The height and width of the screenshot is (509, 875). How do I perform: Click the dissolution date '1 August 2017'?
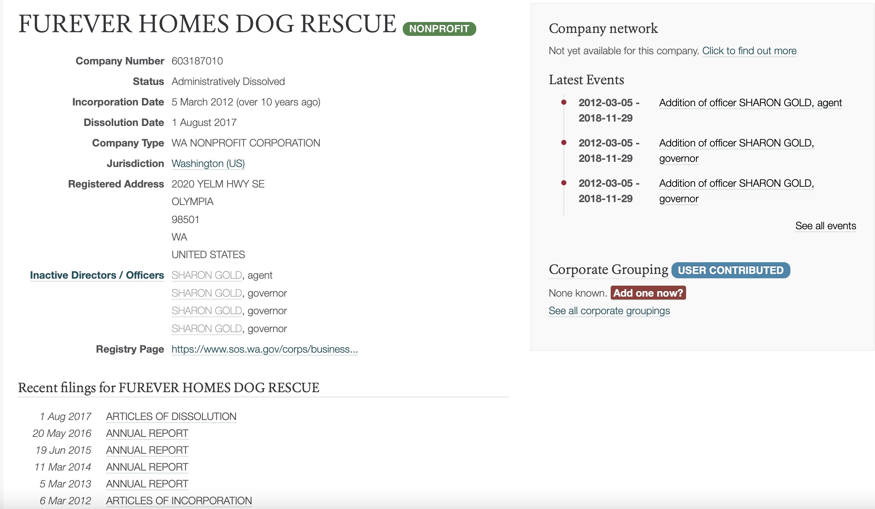pyautogui.click(x=204, y=122)
